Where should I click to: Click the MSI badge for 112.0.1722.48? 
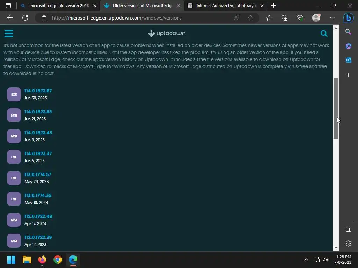(x=14, y=220)
